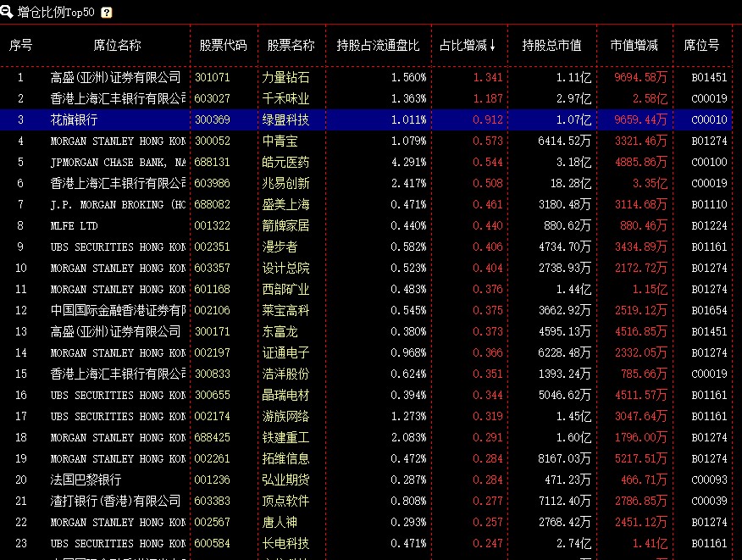The image size is (742, 560).
Task: Click seat number B01654 cell
Action: [709, 310]
